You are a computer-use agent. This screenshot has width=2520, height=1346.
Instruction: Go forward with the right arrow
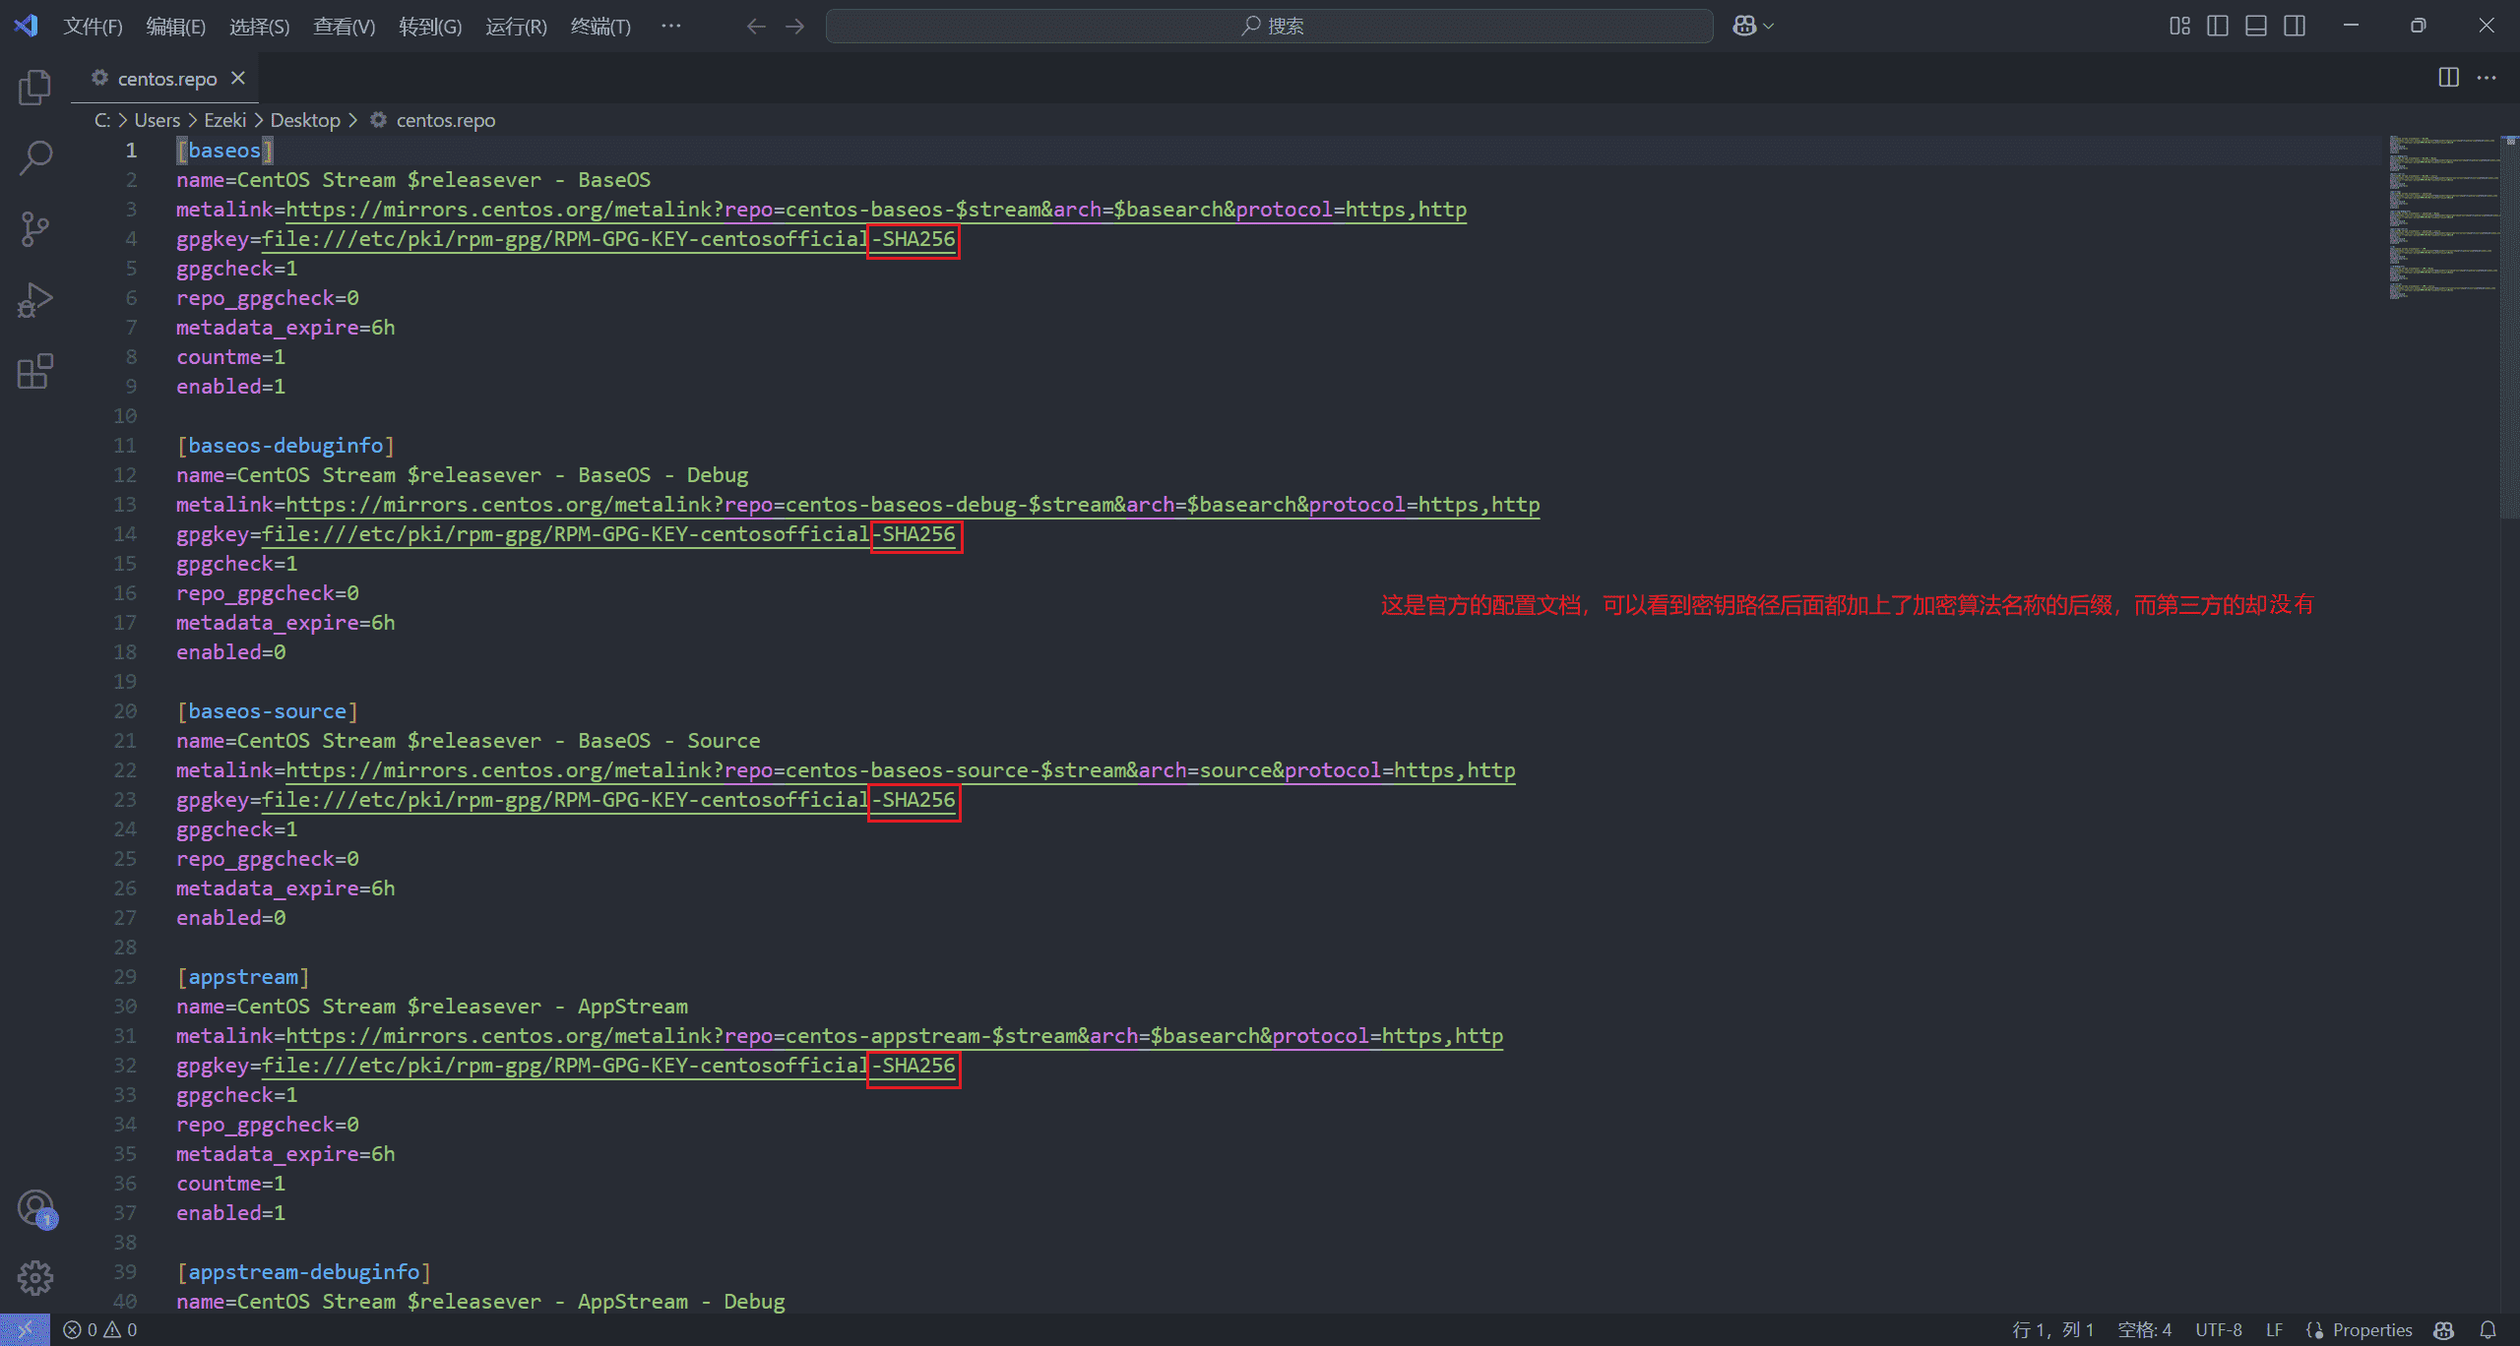pyautogui.click(x=794, y=27)
